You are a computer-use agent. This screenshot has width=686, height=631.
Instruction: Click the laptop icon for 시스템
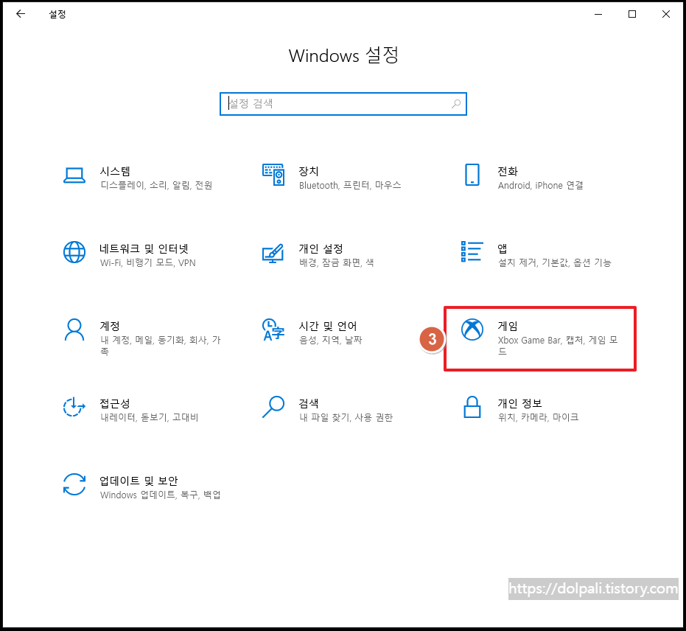click(74, 175)
